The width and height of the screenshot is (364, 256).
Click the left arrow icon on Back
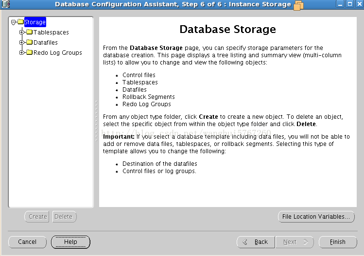(x=245, y=242)
